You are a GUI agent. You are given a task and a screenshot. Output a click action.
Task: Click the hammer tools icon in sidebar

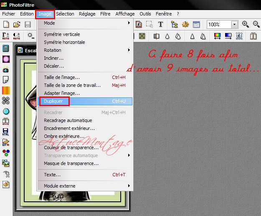(x=6, y=174)
